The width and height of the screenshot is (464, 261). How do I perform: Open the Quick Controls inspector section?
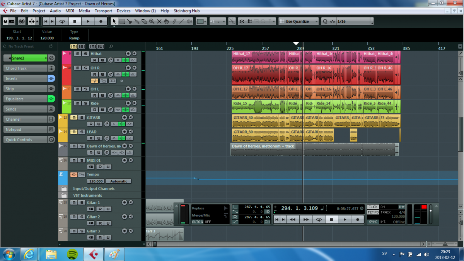(29, 140)
